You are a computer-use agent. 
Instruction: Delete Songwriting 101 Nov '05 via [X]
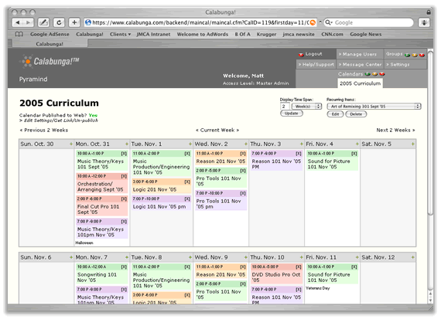tap(124, 266)
